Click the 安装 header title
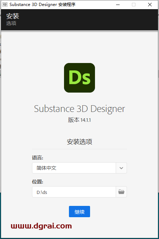The width and height of the screenshot is (159, 239). pos(13,16)
